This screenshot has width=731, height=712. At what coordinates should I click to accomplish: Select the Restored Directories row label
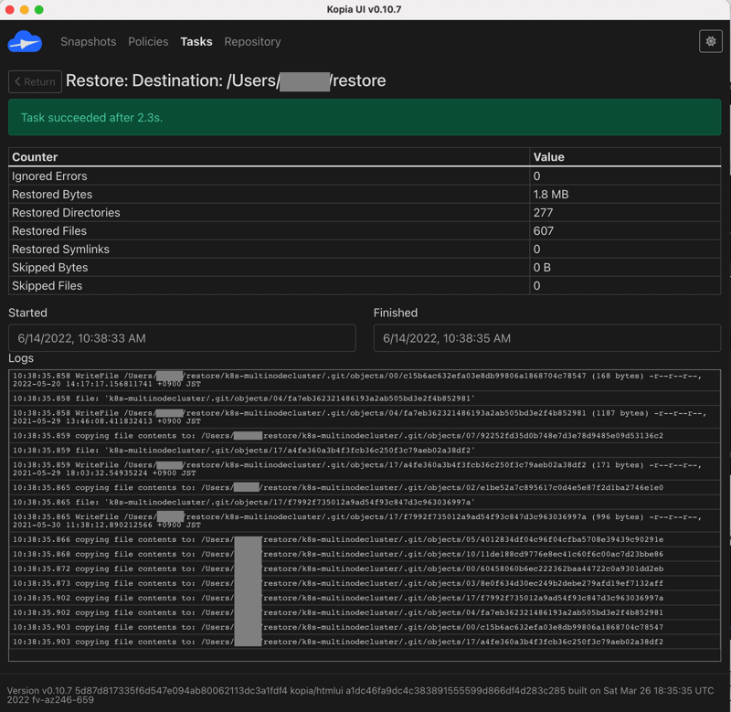[66, 213]
